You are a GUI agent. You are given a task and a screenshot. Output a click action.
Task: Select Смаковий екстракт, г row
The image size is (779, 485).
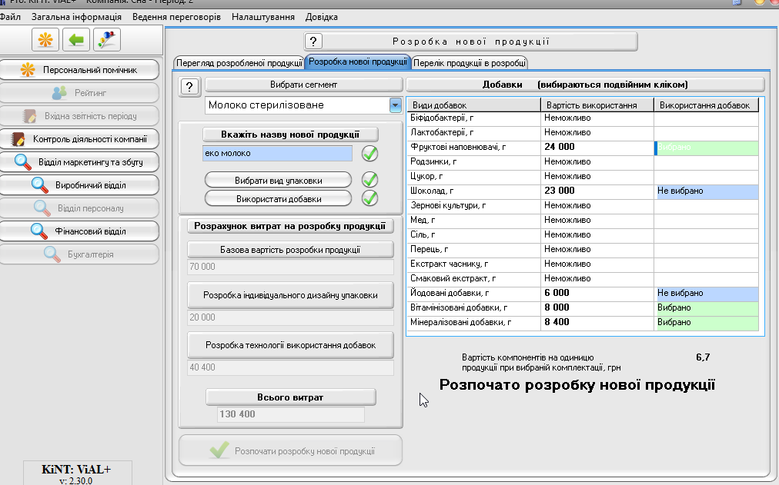pos(583,279)
